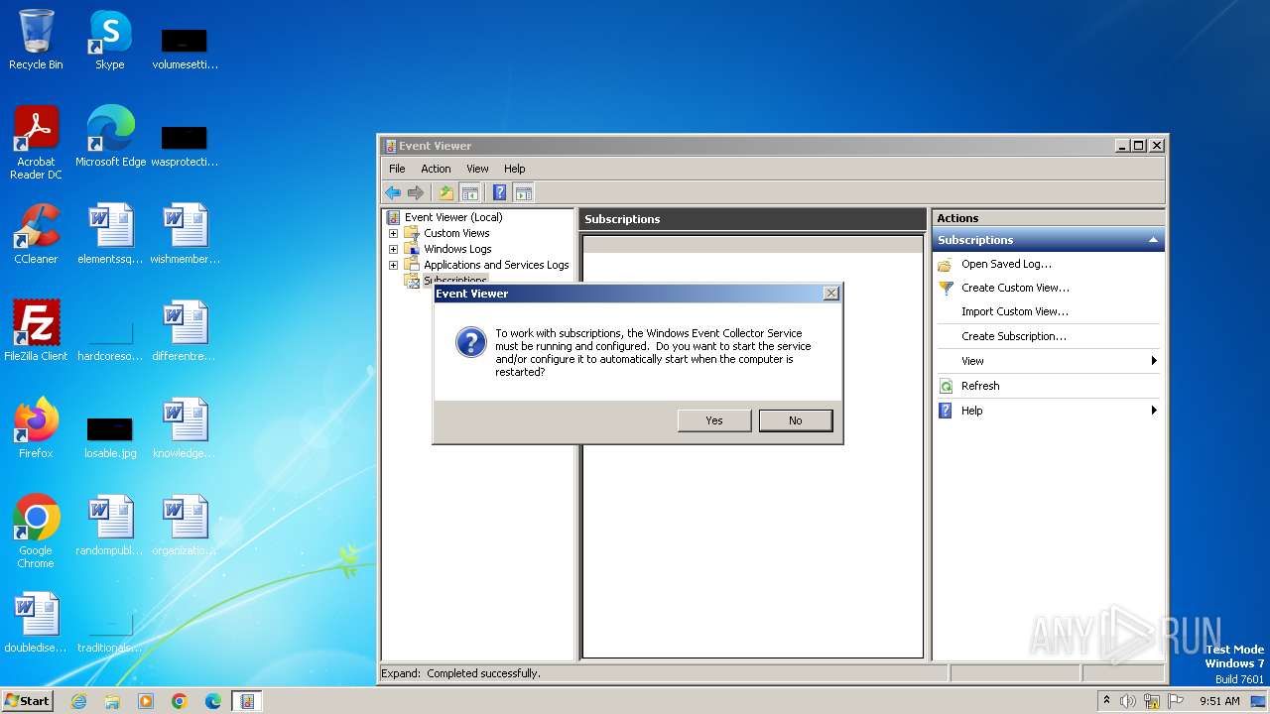Open CCleaner desktop shortcut
The height and width of the screenshot is (714, 1270).
(36, 234)
